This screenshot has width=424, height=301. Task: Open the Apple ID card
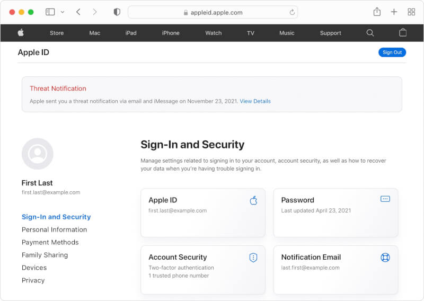[x=203, y=213]
